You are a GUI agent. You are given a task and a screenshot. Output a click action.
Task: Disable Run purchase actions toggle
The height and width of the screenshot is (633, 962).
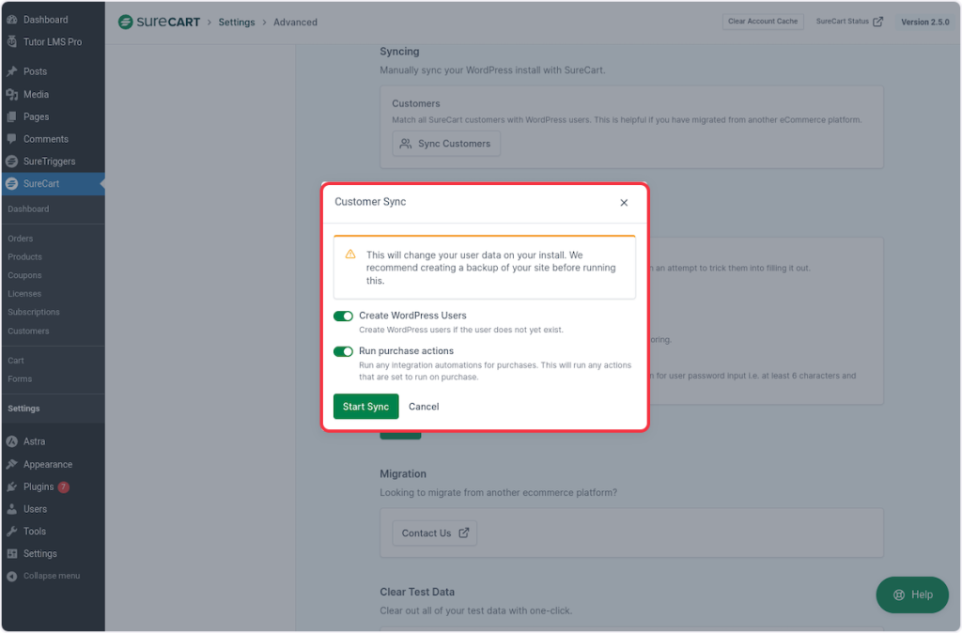pos(343,351)
